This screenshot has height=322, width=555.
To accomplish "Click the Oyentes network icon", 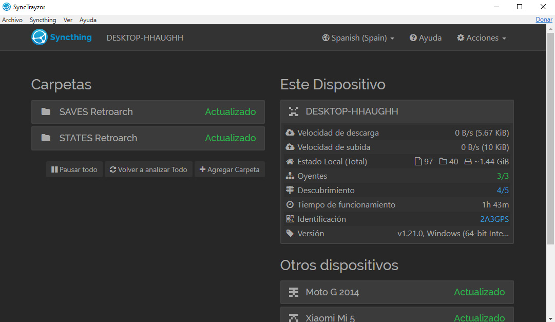I will (290, 176).
